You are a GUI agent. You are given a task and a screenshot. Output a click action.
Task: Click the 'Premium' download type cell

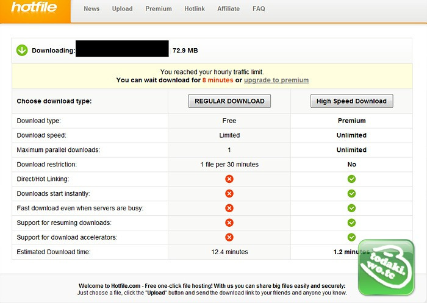coord(351,121)
